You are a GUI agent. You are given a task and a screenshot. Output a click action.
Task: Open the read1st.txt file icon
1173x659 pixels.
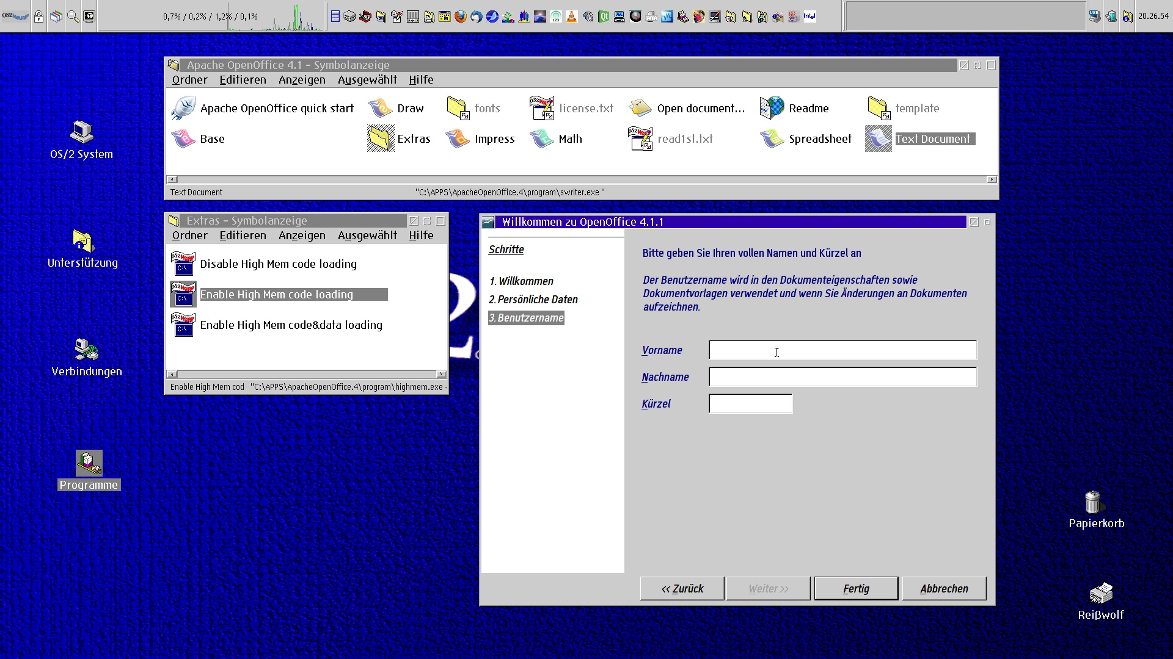[640, 139]
